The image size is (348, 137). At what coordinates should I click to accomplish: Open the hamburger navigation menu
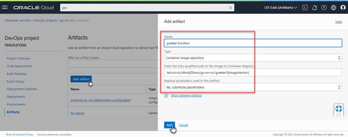coord(5,8)
